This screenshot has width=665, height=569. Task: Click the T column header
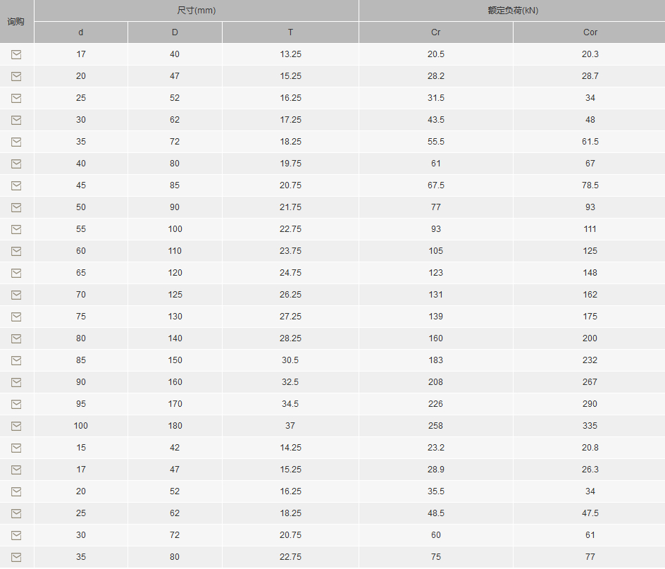click(x=290, y=32)
